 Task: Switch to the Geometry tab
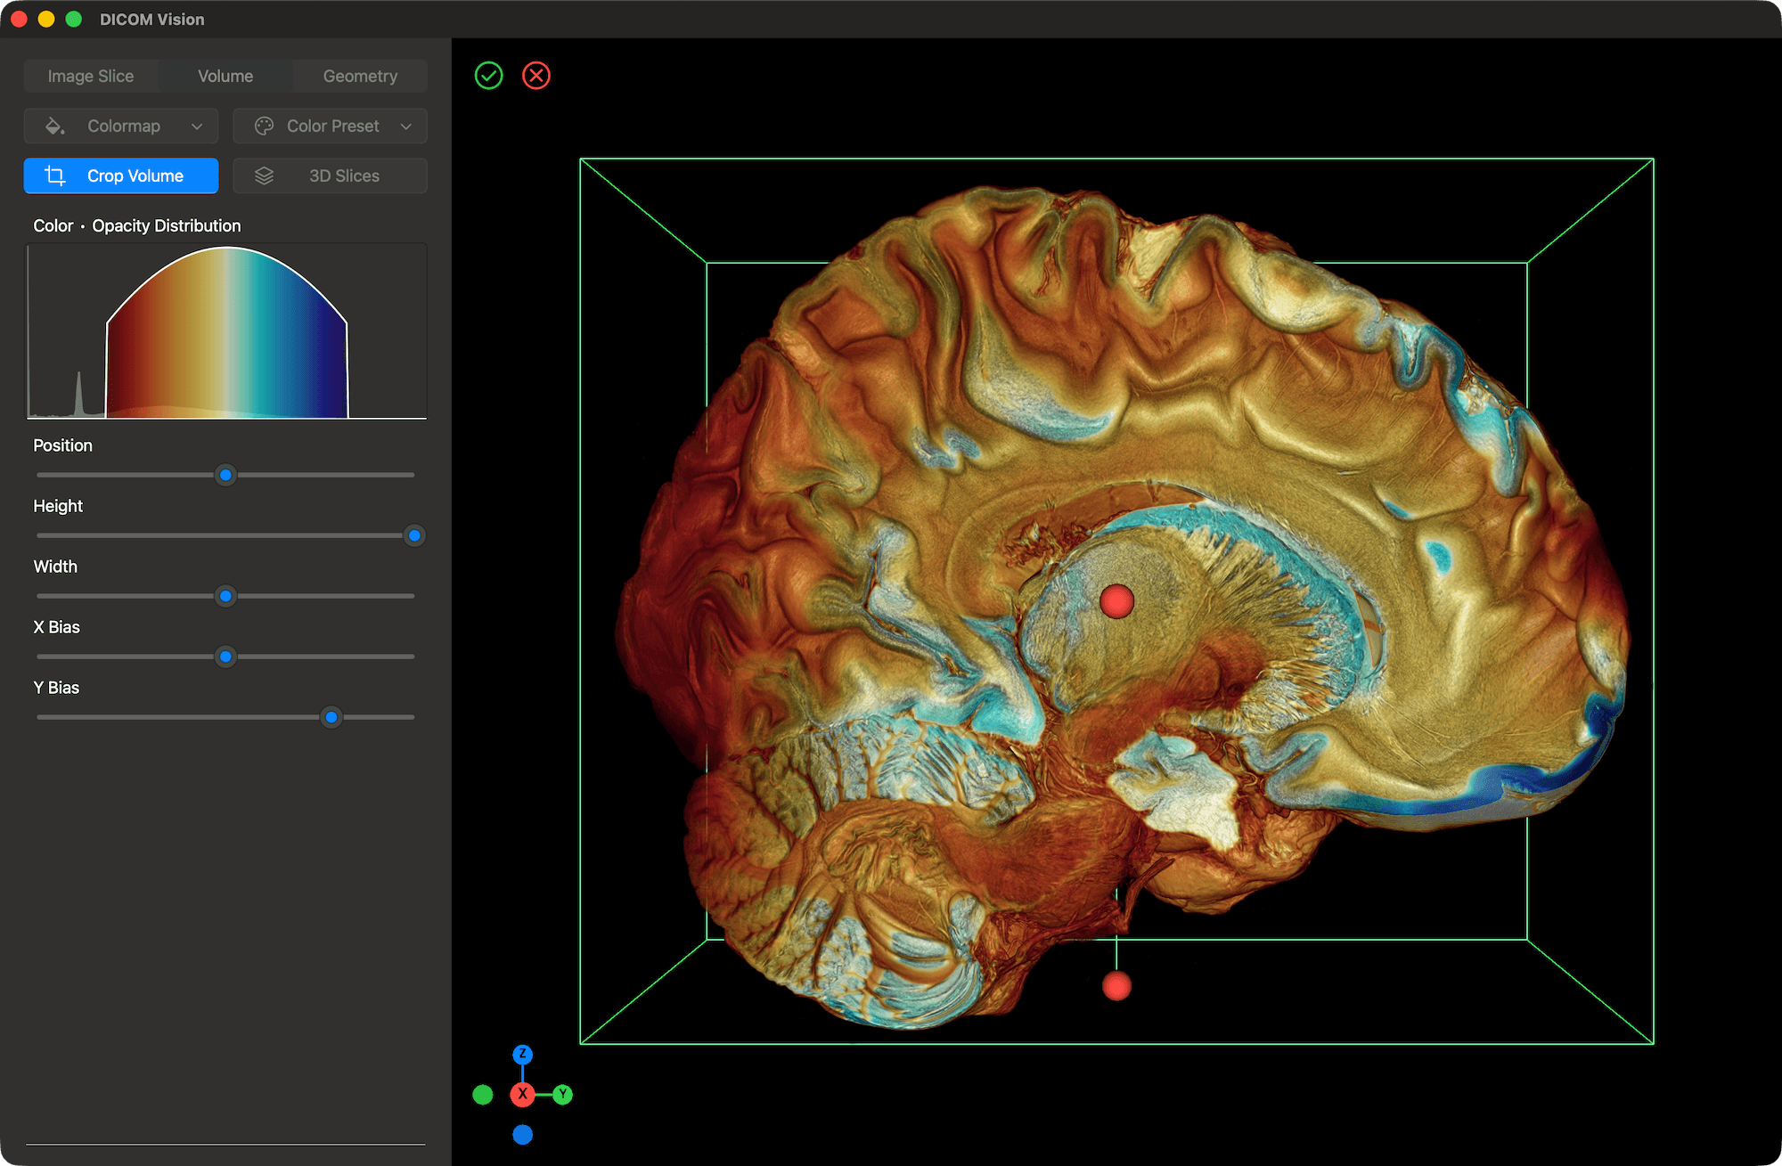coord(360,76)
